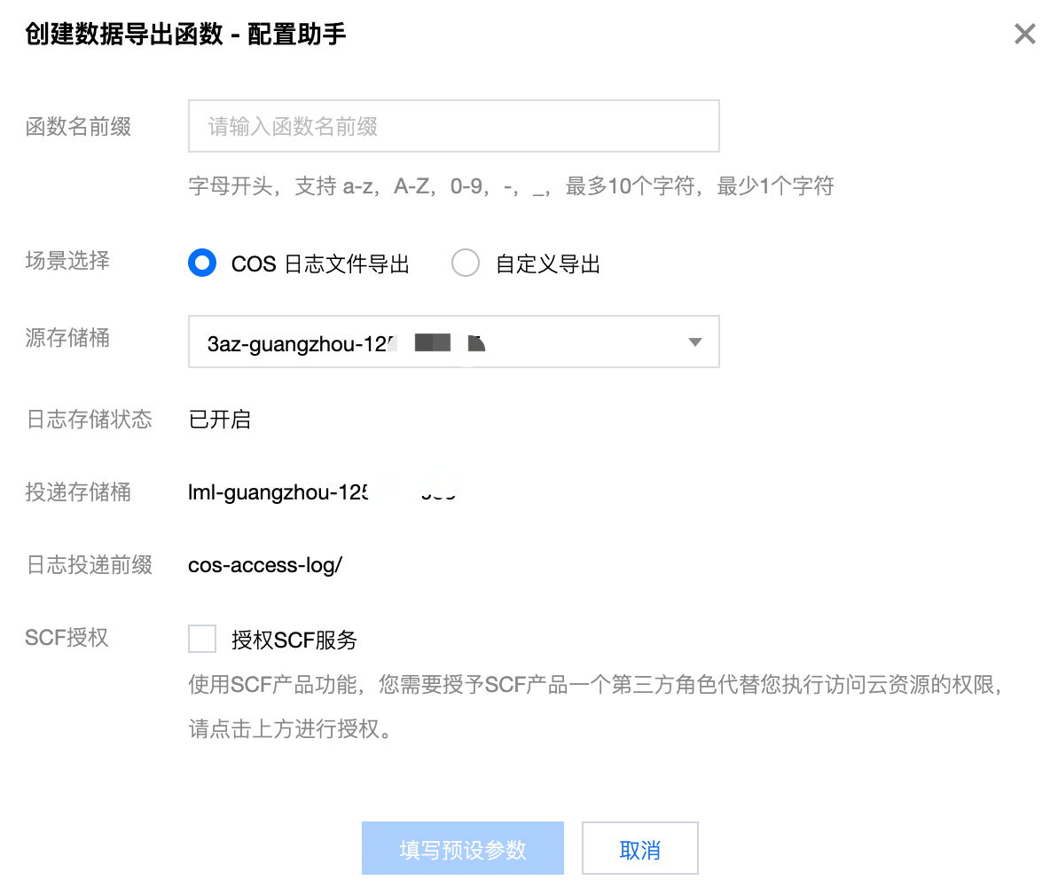Open the 源存储桶 dropdown
Viewport: 1050px width, 888px height.
point(453,342)
